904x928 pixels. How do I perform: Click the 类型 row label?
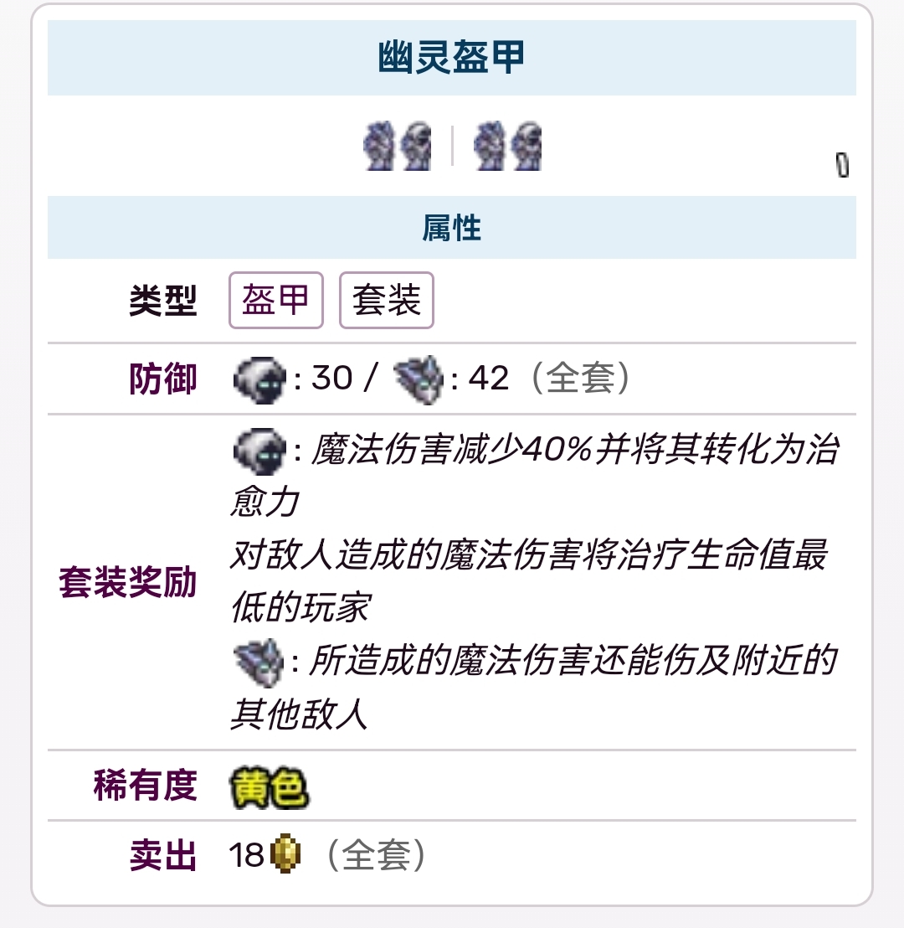click(162, 300)
